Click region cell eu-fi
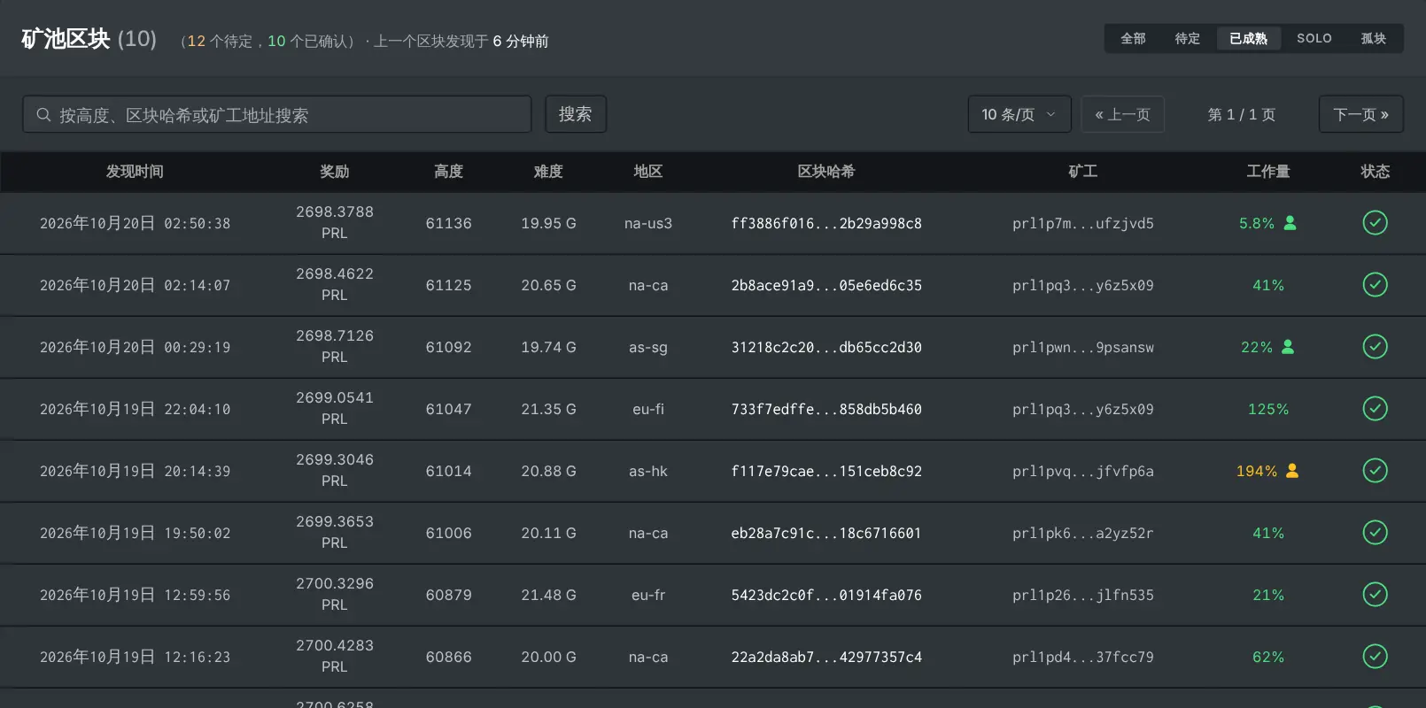This screenshot has width=1426, height=708. click(648, 409)
